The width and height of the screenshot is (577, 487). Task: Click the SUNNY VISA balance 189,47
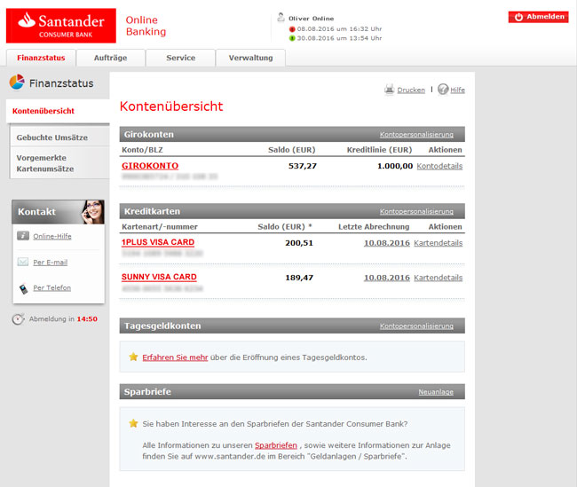(x=299, y=278)
